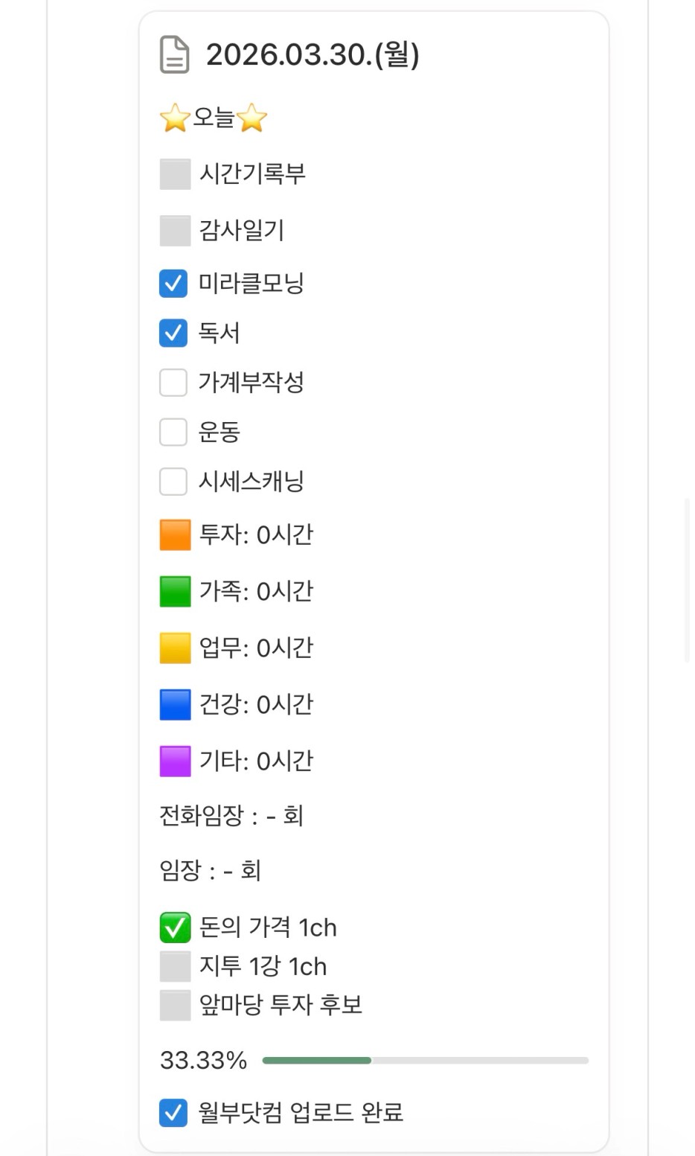Select the yellow square beside 업무
The height and width of the screenshot is (1156, 695).
[x=175, y=648]
